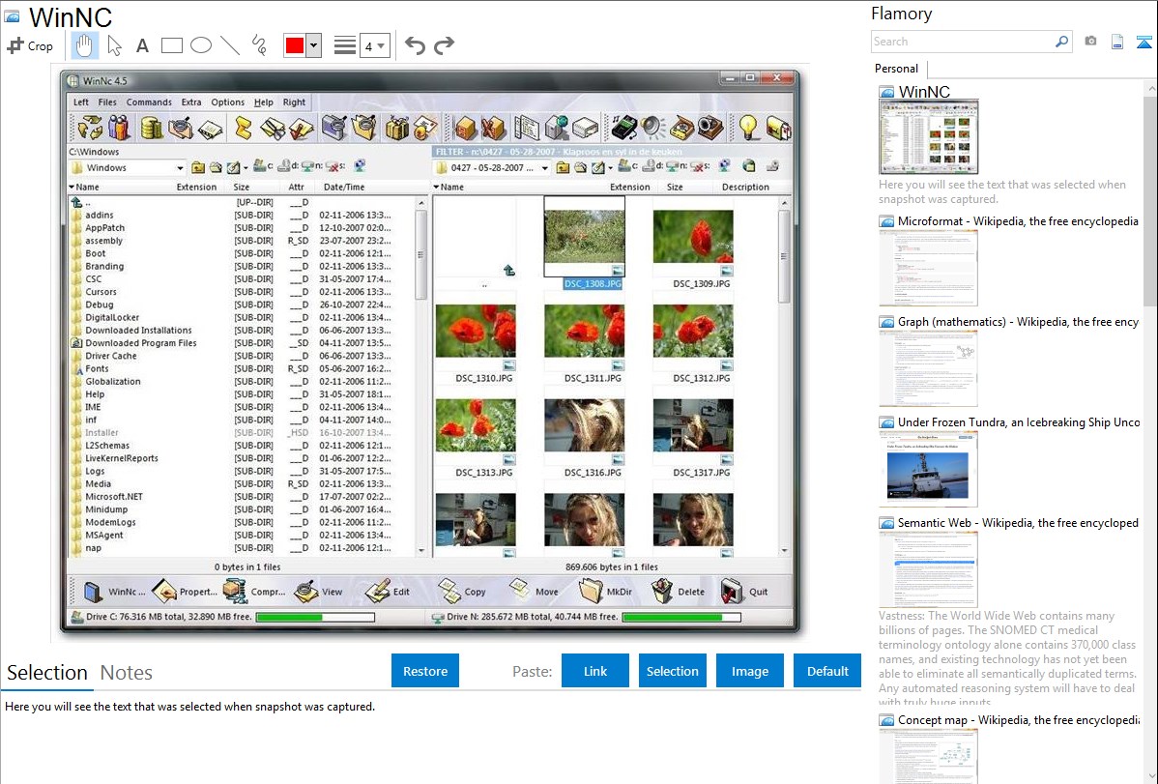1158x784 pixels.
Task: Open the WinNC snapshot thumbnail
Action: [x=928, y=137]
